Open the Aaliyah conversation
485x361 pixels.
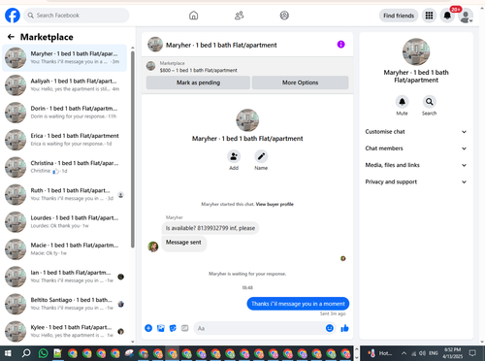pyautogui.click(x=64, y=85)
